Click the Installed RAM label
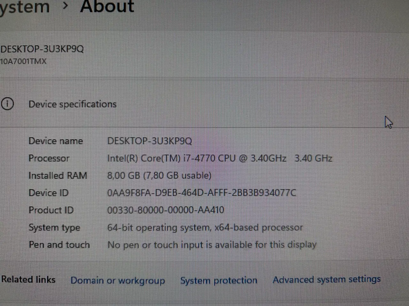 [x=58, y=175]
